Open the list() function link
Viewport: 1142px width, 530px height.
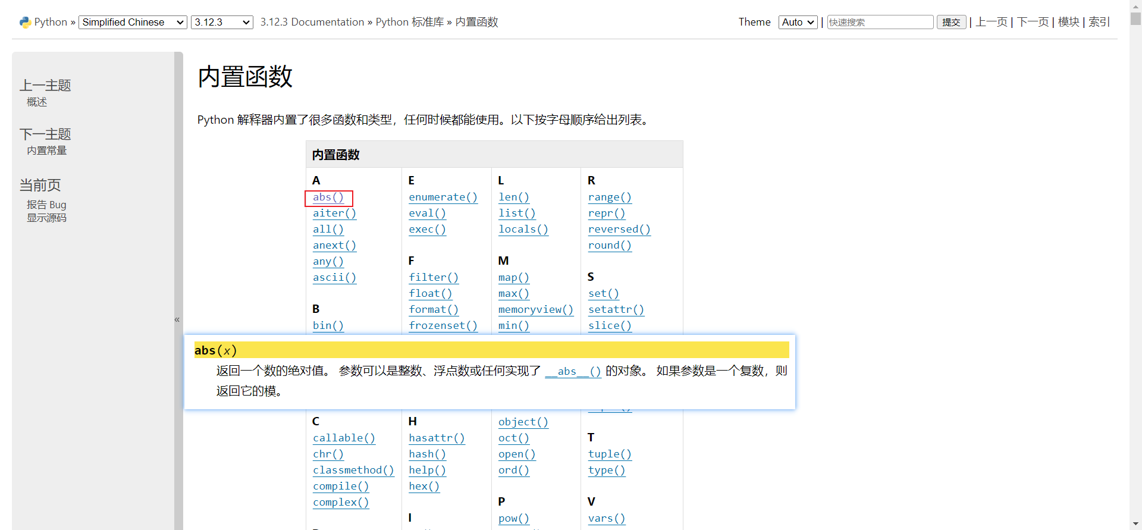click(517, 214)
